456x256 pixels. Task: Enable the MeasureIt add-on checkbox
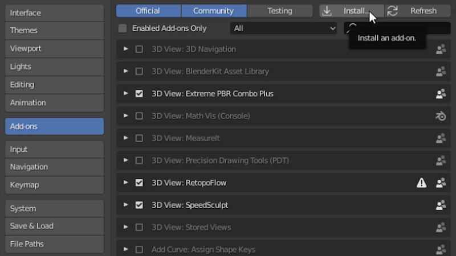139,138
